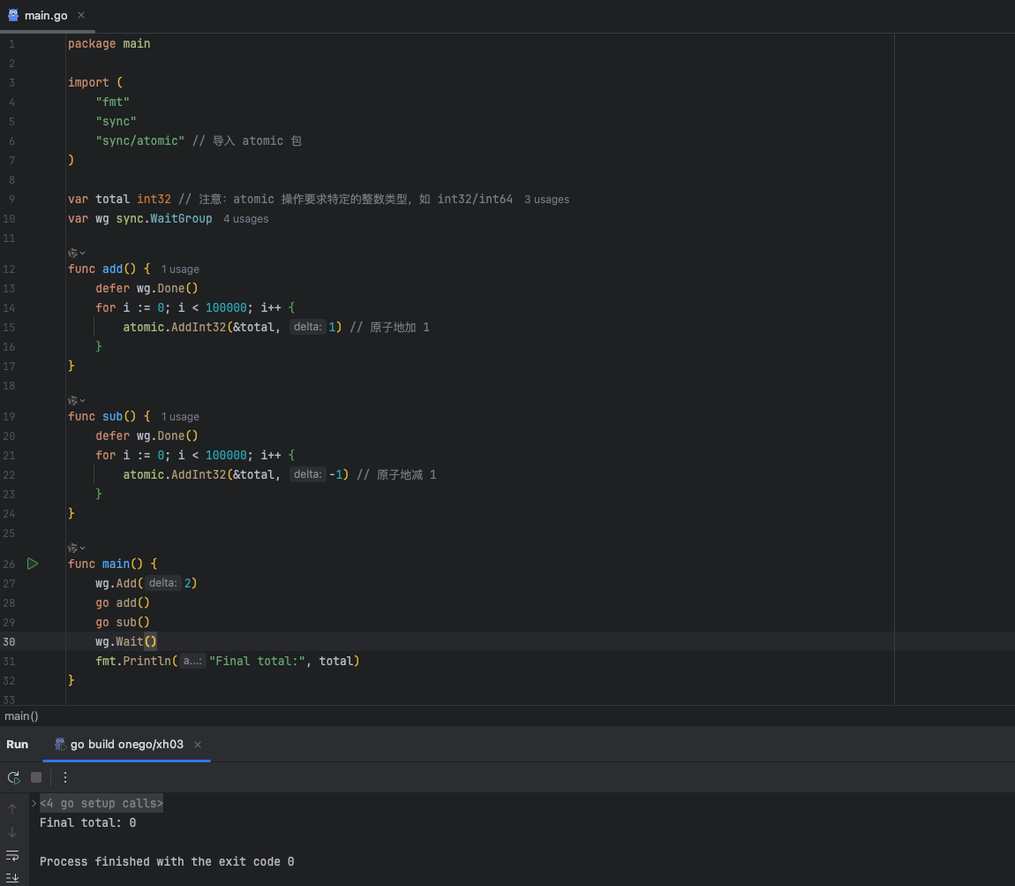The height and width of the screenshot is (886, 1015).
Task: Click the main() breadcrumb below the editor
Action: 21,716
